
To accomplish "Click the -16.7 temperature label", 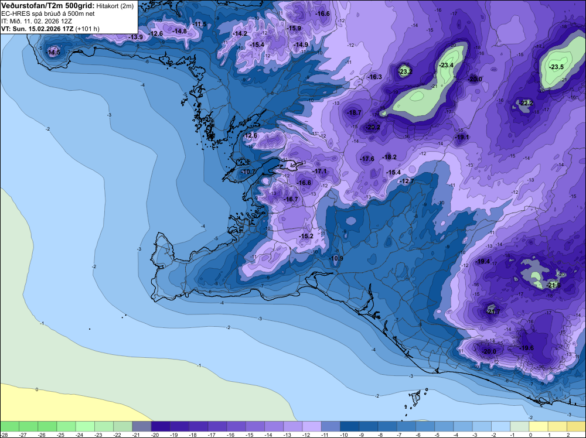I will (291, 200).
